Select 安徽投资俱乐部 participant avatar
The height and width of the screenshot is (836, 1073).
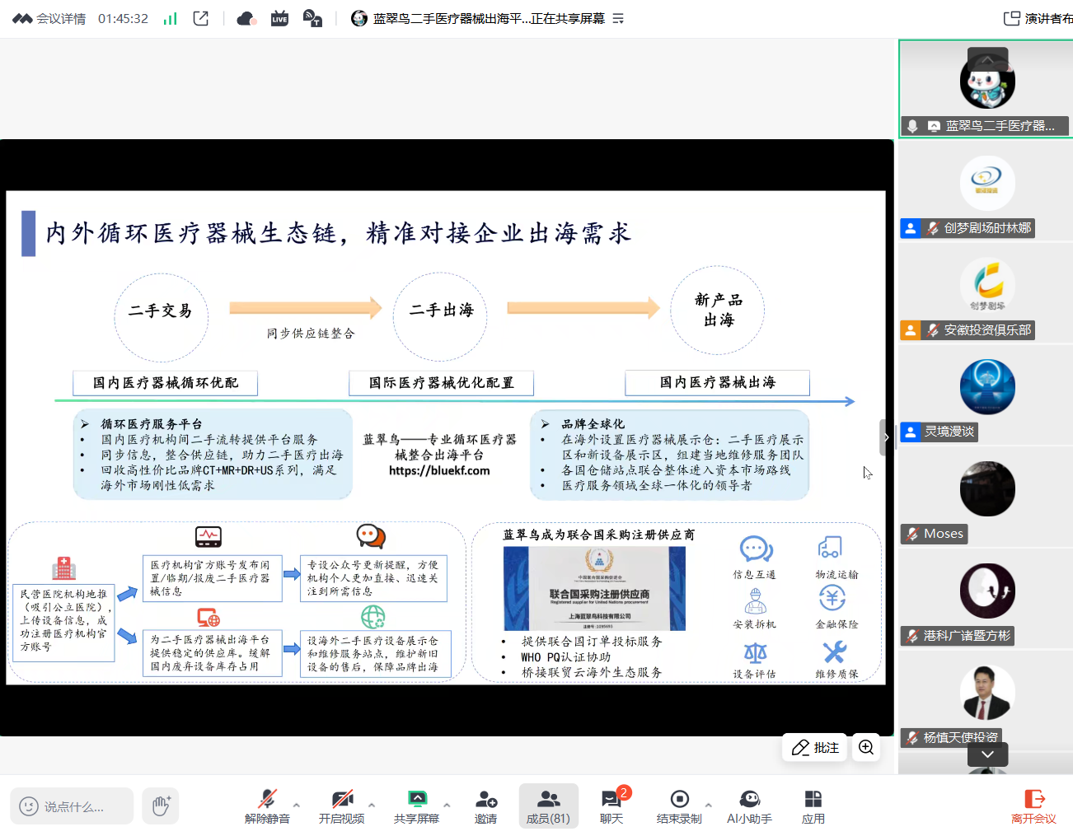987,285
